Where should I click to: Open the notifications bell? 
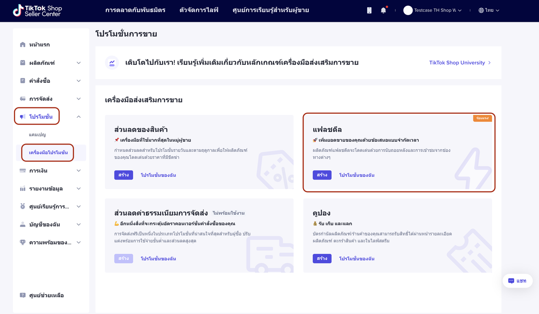point(383,11)
